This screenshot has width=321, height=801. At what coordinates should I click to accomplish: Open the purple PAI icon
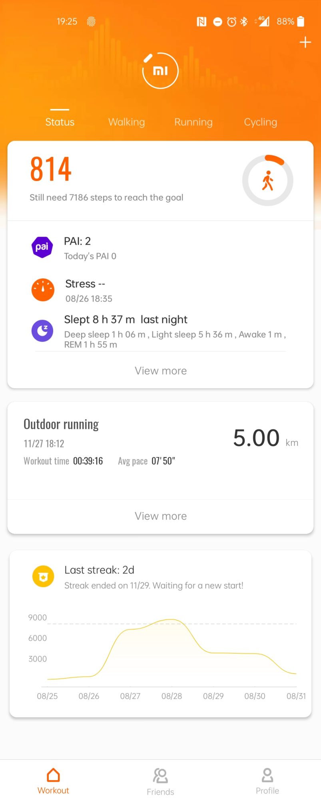[x=42, y=247]
